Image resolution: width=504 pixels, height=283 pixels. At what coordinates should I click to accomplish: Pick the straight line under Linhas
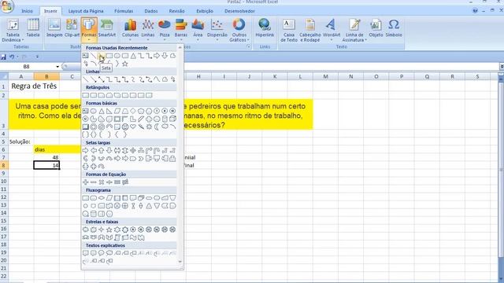[x=86, y=79]
